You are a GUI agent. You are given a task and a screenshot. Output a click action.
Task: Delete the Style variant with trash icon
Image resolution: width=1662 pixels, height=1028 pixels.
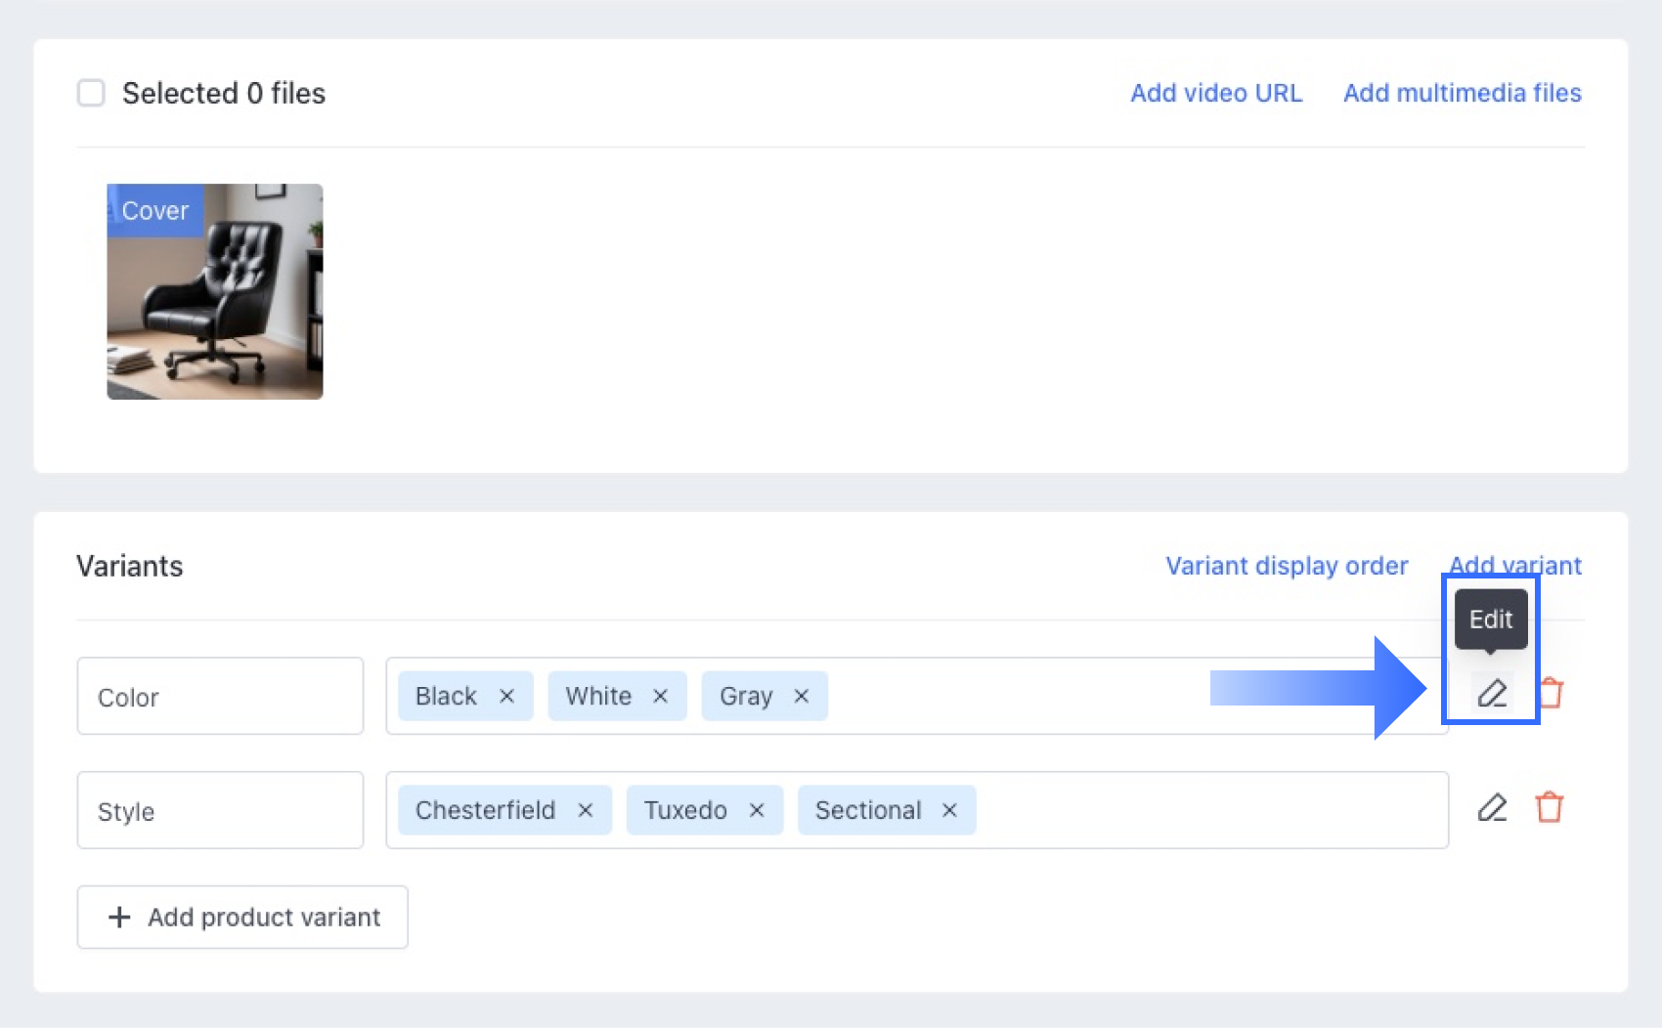coord(1550,808)
